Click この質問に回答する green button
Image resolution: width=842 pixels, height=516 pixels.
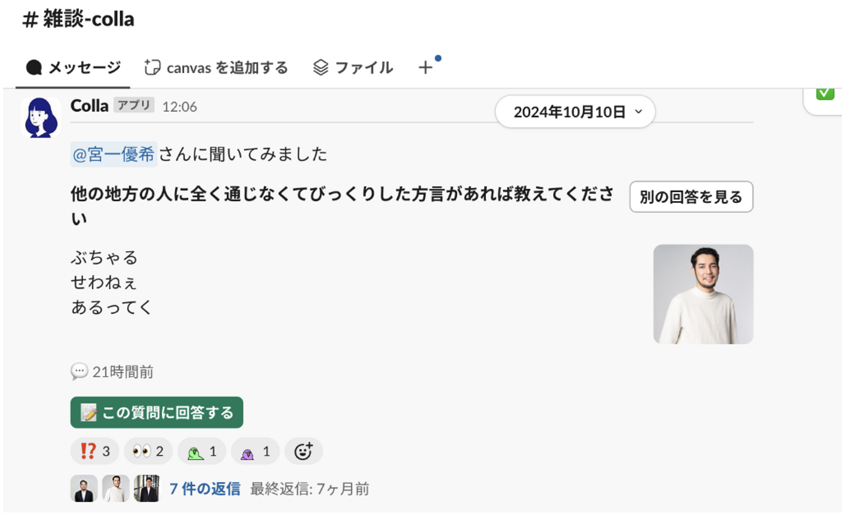[x=157, y=413]
